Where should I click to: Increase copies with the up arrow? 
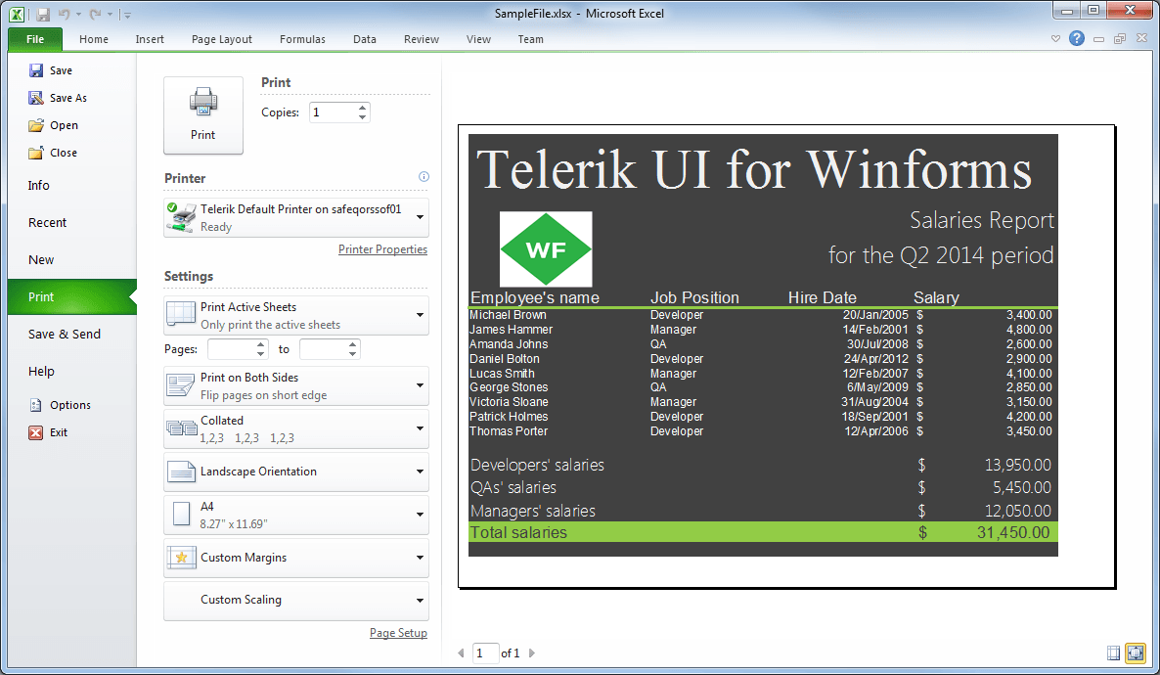[x=363, y=108]
